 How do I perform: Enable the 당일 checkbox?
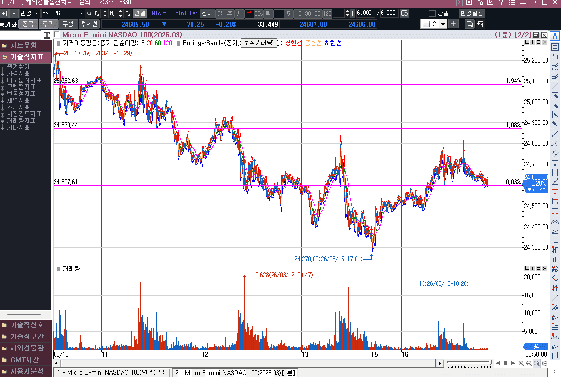(x=432, y=13)
